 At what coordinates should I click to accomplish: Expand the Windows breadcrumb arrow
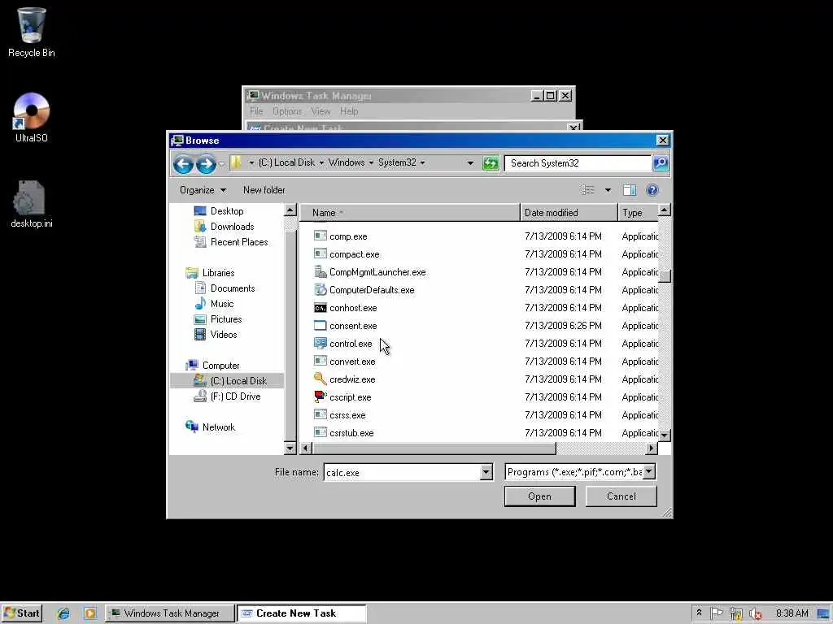371,162
